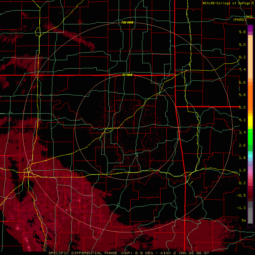Pick the cyan color bar segment
The width and height of the screenshot is (255, 255).
tap(250, 156)
